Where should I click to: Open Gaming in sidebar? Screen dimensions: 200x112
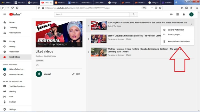coord(16,91)
